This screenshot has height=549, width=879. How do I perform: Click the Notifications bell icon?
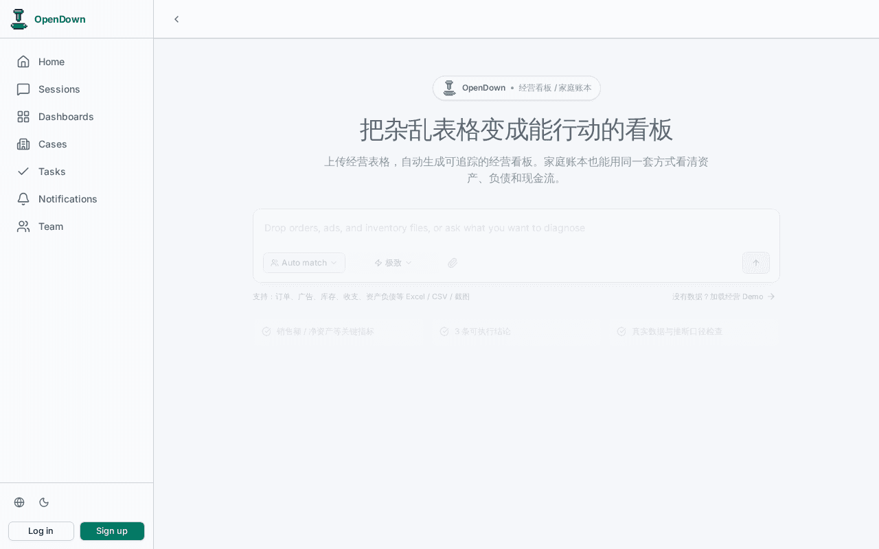click(x=23, y=199)
